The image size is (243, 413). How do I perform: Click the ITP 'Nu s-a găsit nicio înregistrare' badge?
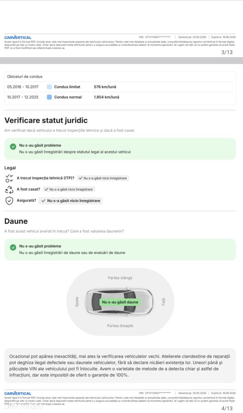click(x=103, y=178)
